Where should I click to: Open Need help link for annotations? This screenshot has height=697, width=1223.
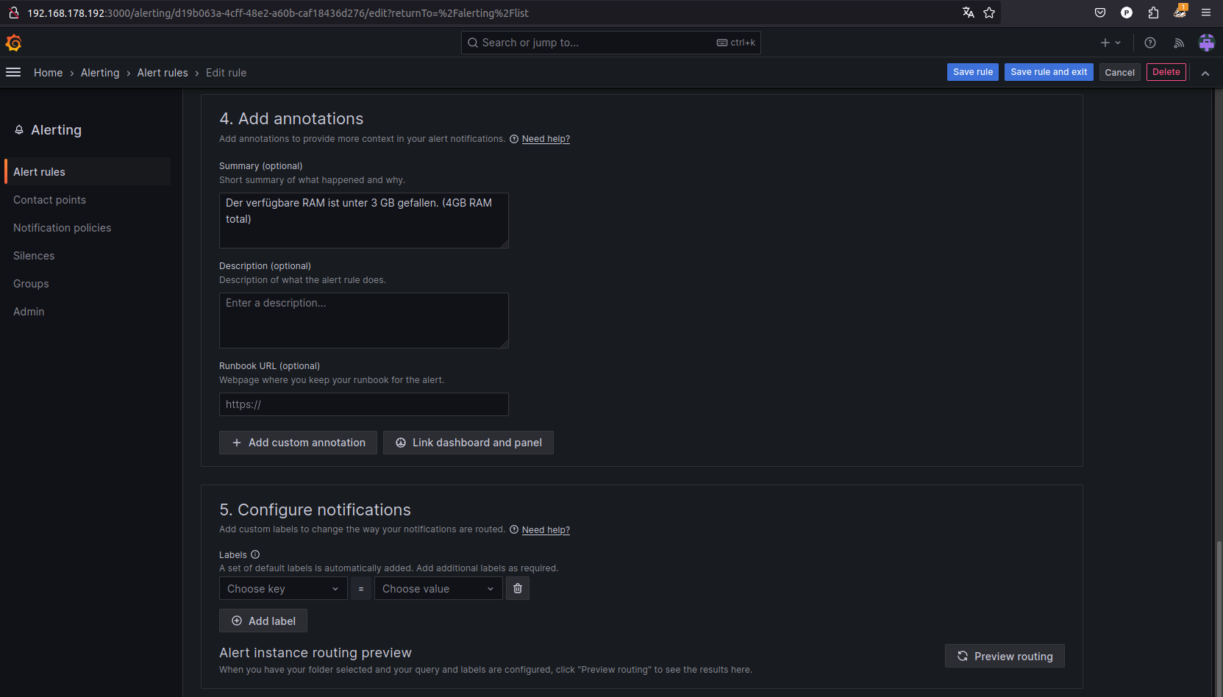(546, 139)
